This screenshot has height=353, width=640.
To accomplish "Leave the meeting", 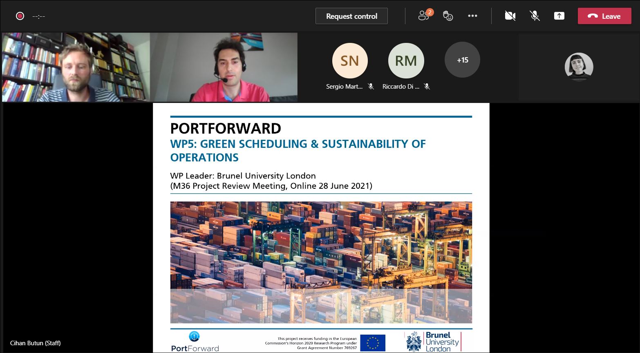I will pos(604,16).
